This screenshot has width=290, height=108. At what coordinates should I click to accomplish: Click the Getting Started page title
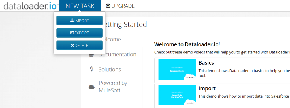point(125,24)
